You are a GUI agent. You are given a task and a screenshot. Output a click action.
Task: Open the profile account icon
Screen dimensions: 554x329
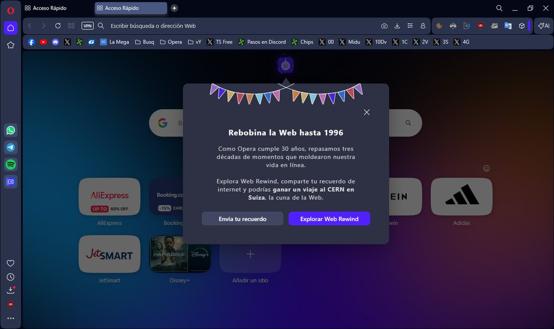tap(423, 26)
